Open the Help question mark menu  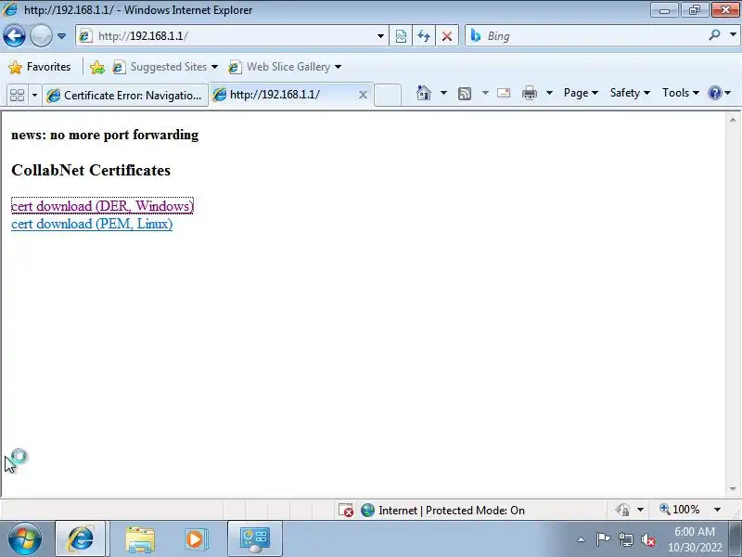[720, 93]
